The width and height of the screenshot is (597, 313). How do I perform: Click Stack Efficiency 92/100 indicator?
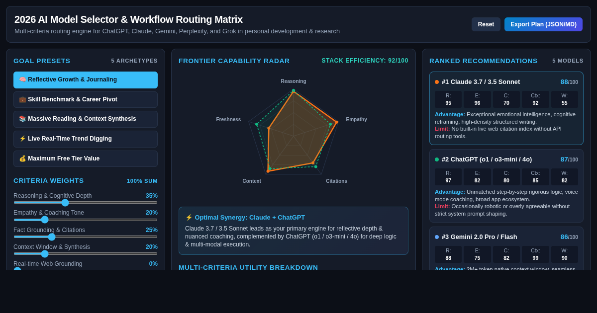pyautogui.click(x=365, y=61)
